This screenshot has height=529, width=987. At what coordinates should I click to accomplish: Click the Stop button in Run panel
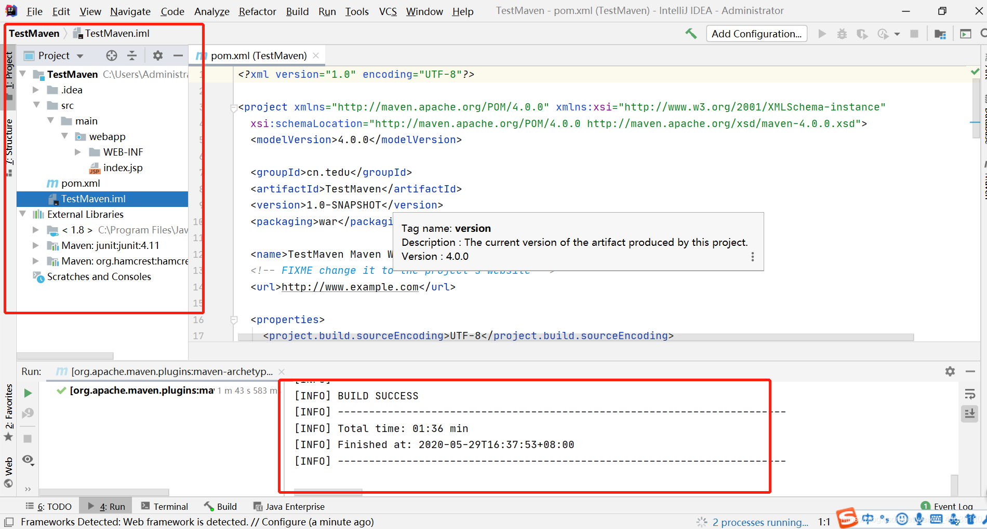[28, 439]
